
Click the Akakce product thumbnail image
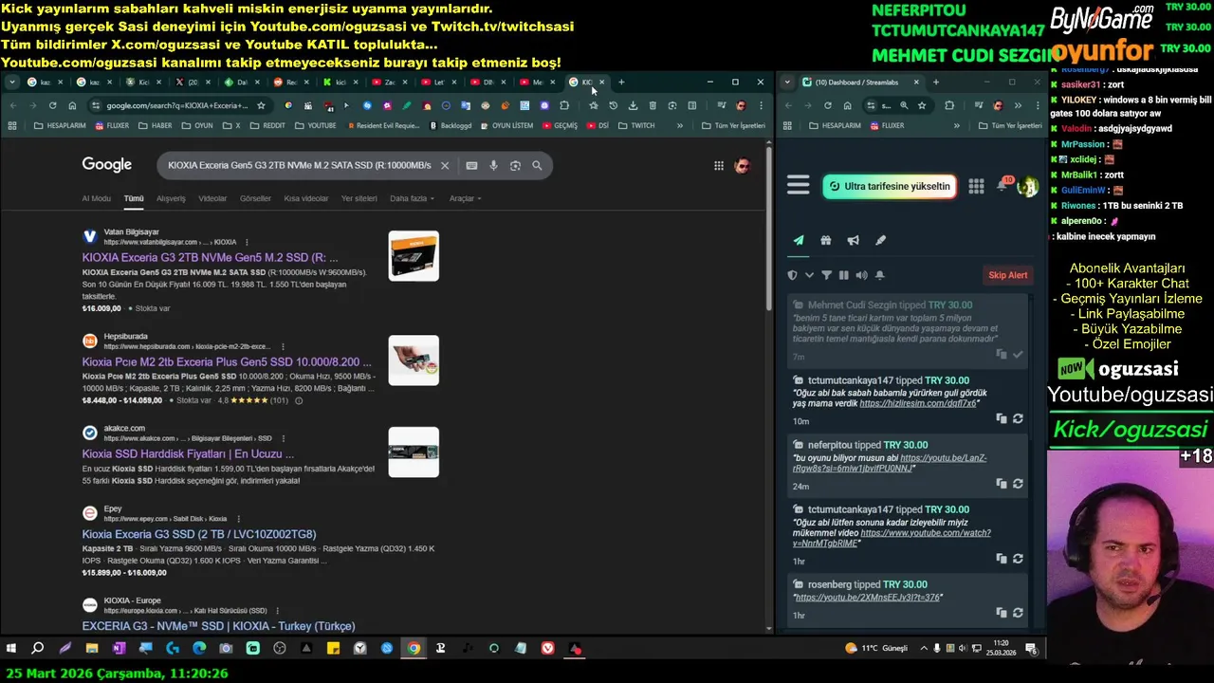coord(414,452)
